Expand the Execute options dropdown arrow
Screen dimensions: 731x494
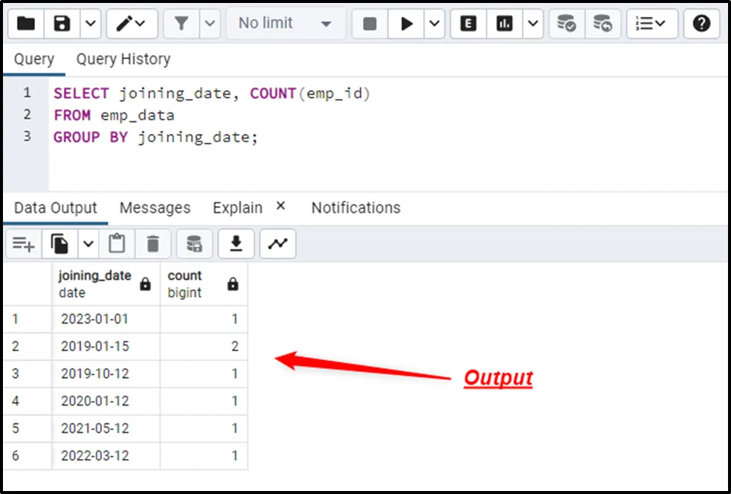tap(434, 24)
